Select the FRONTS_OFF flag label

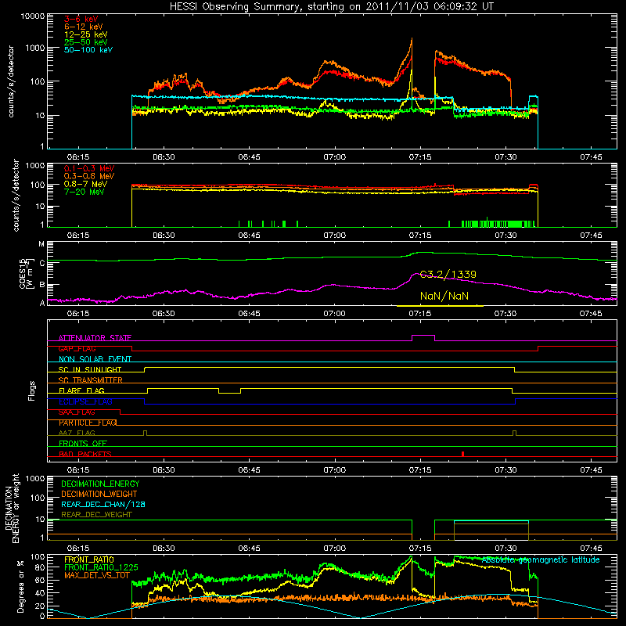(83, 444)
